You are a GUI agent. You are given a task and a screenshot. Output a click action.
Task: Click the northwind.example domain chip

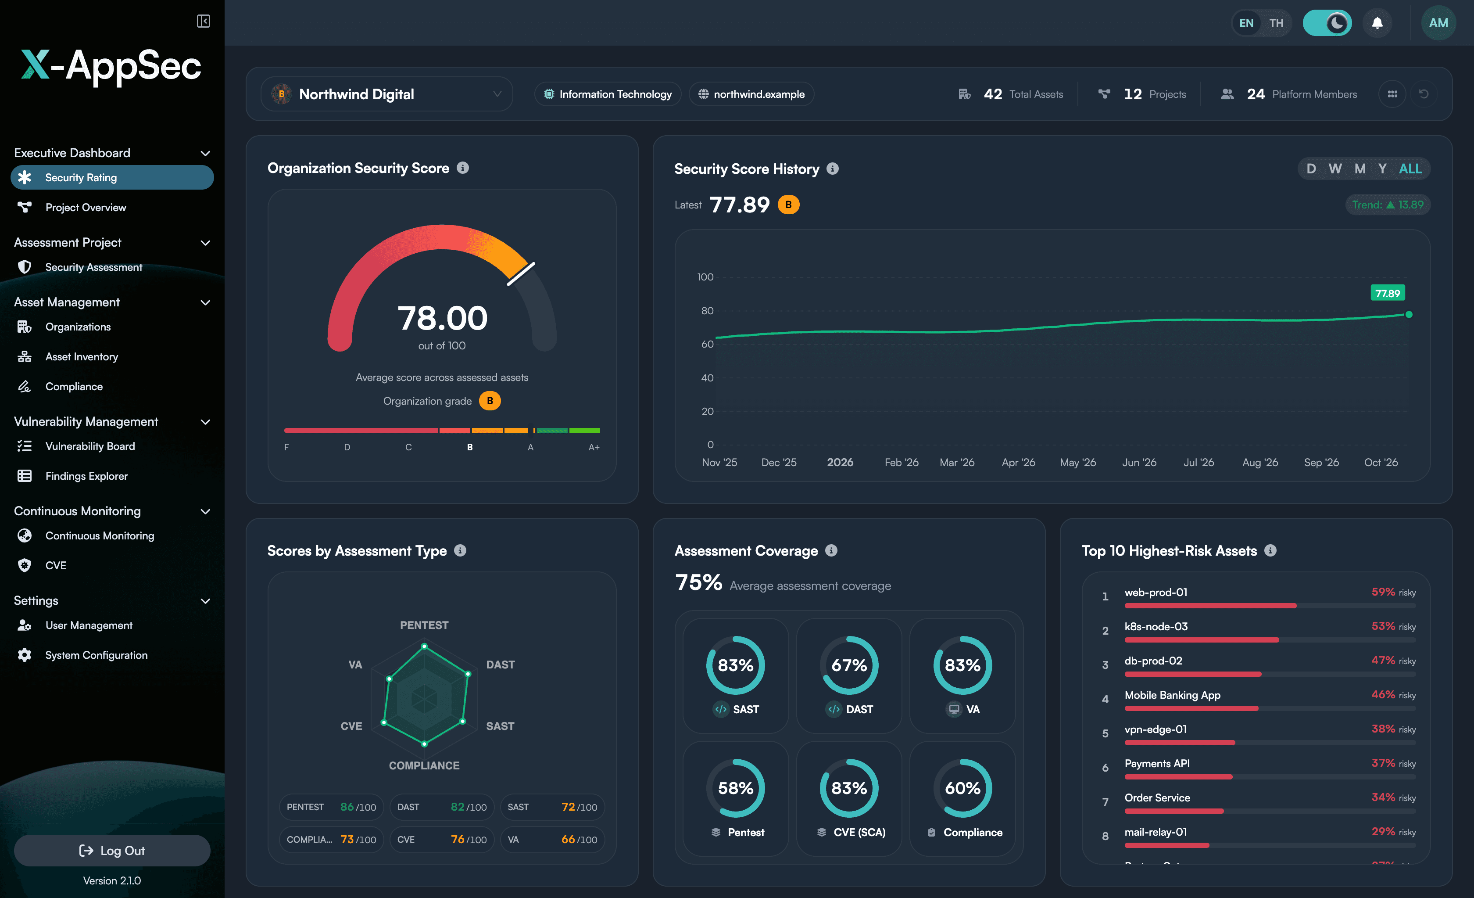click(x=751, y=95)
